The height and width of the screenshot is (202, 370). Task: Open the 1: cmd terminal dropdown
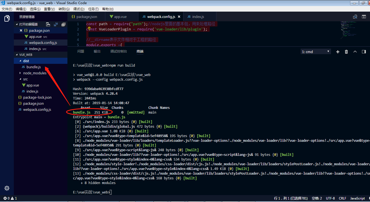coord(316,51)
